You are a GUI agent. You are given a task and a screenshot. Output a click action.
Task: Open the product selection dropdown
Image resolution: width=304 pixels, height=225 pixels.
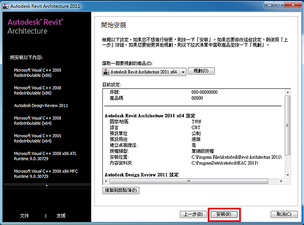144,72
